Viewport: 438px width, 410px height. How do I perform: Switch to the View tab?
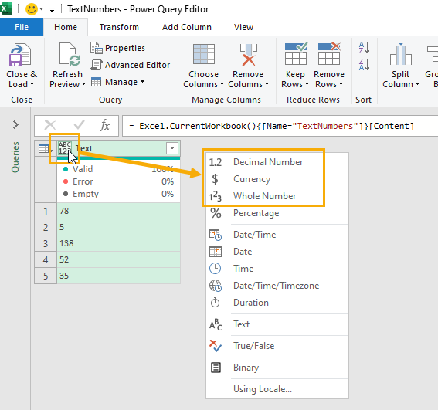point(243,27)
